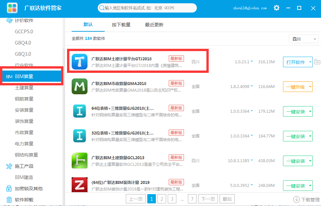Click 打开软件 for GTJ2018

pos(296,62)
